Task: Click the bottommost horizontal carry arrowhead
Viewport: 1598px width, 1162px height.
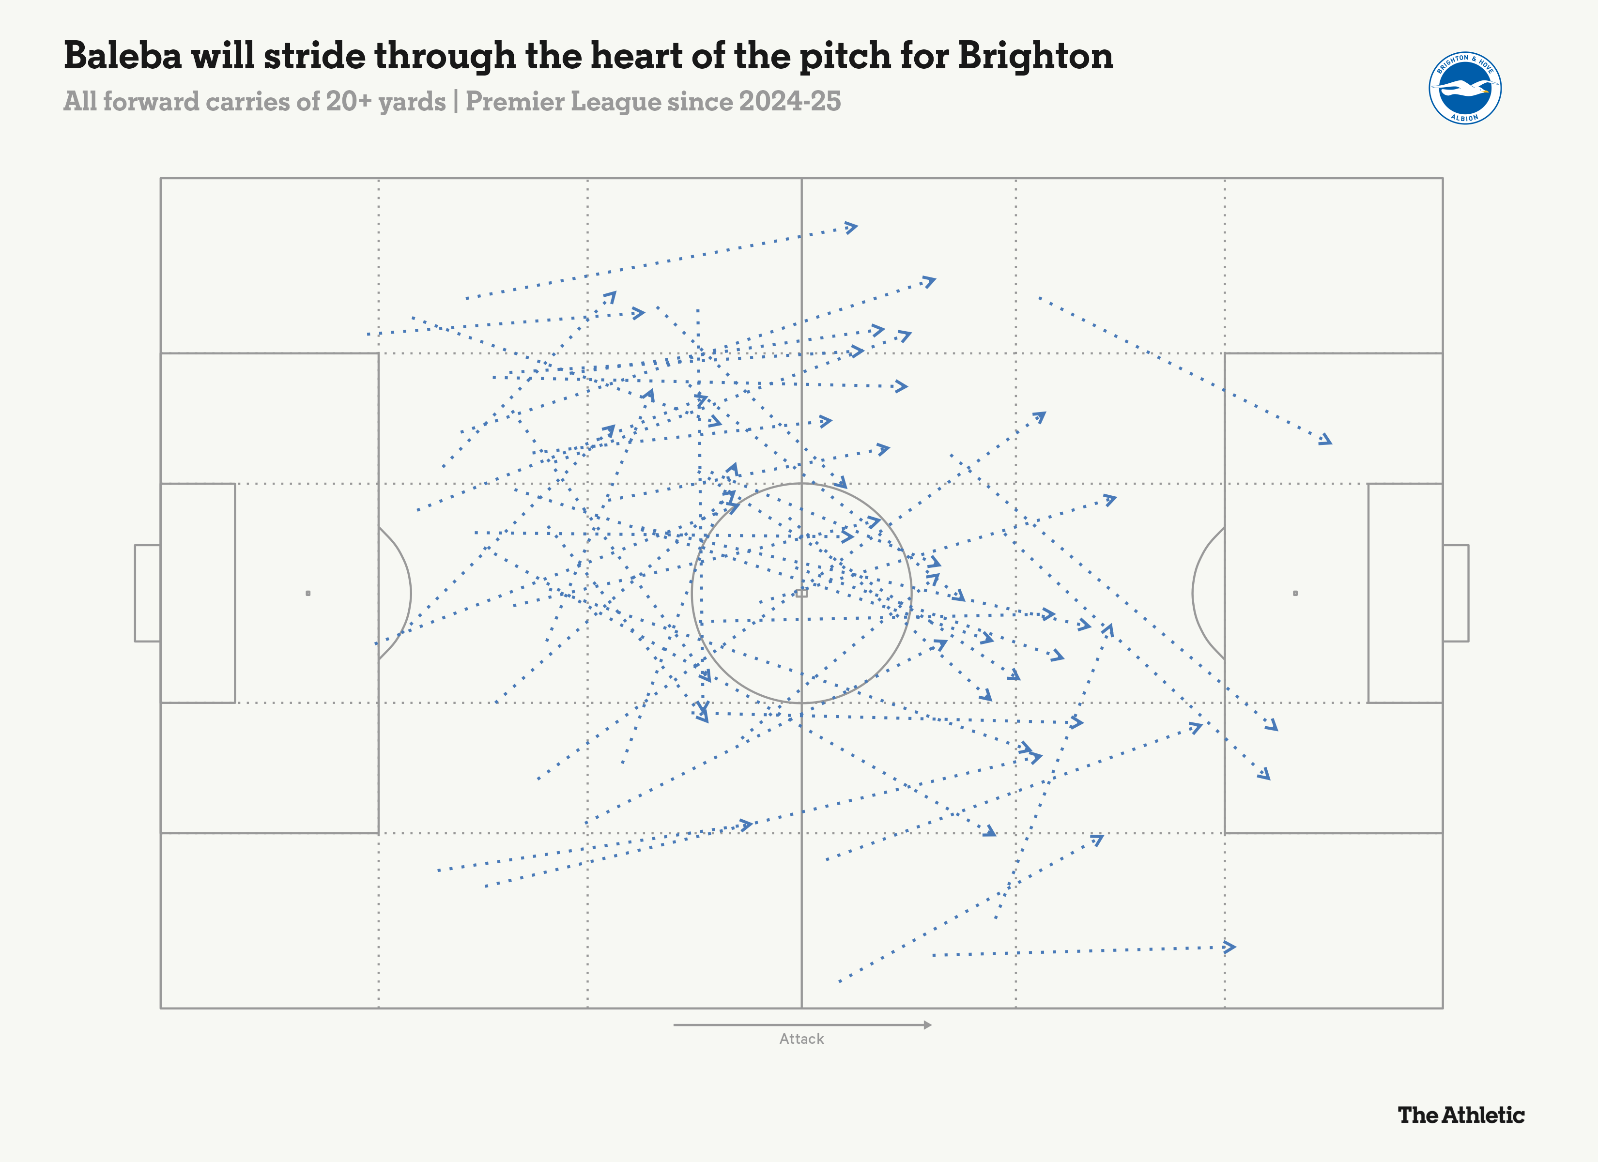Action: click(x=1229, y=947)
